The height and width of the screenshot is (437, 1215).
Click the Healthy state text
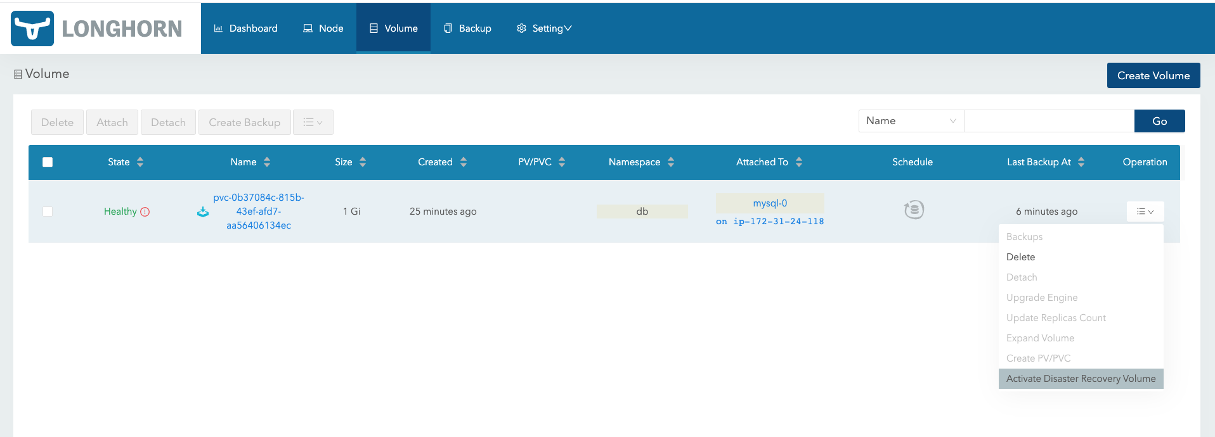pyautogui.click(x=120, y=212)
